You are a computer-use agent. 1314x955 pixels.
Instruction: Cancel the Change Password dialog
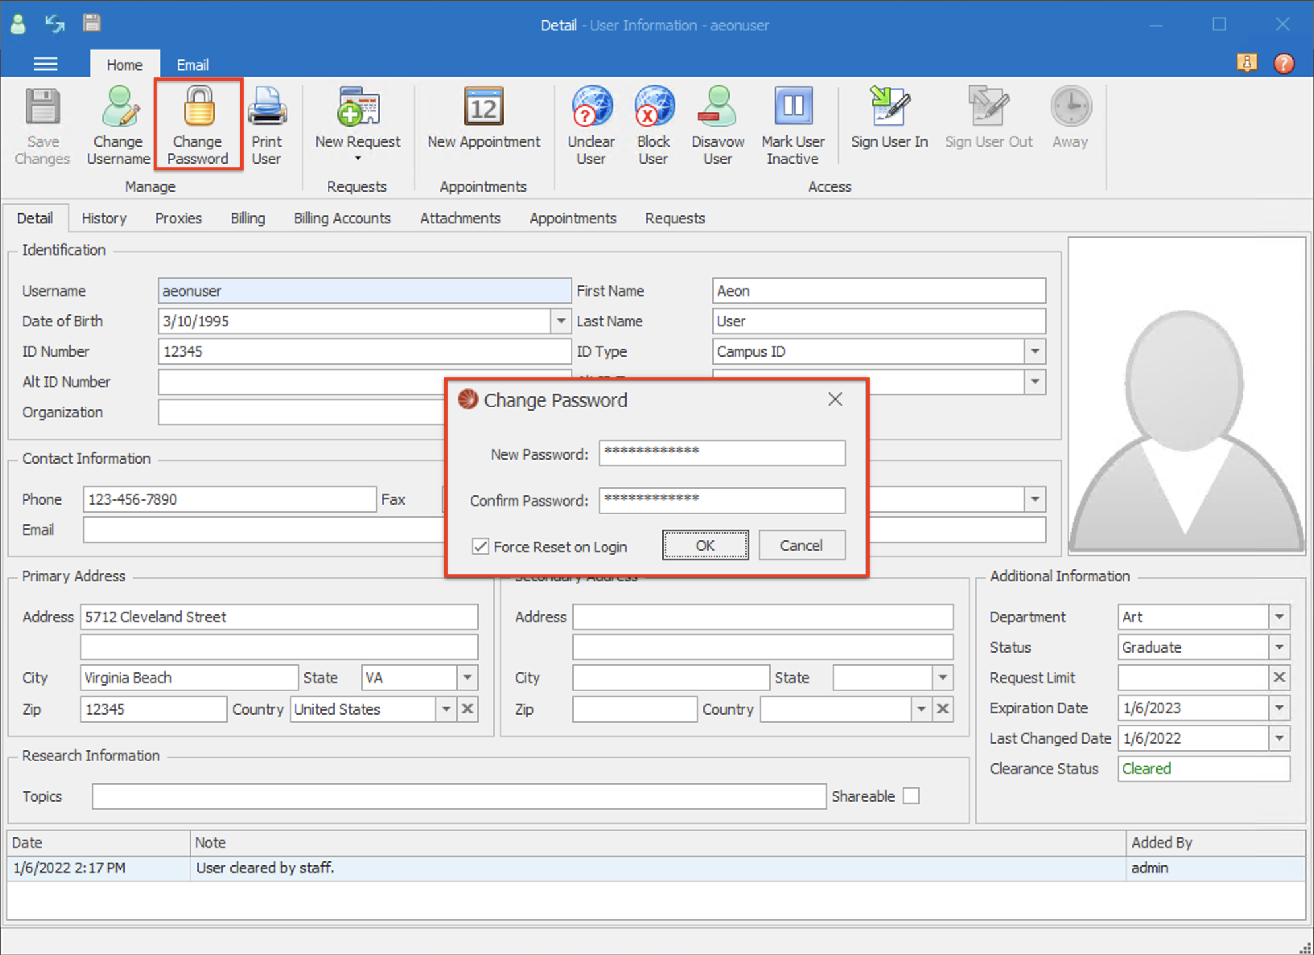pyautogui.click(x=801, y=546)
